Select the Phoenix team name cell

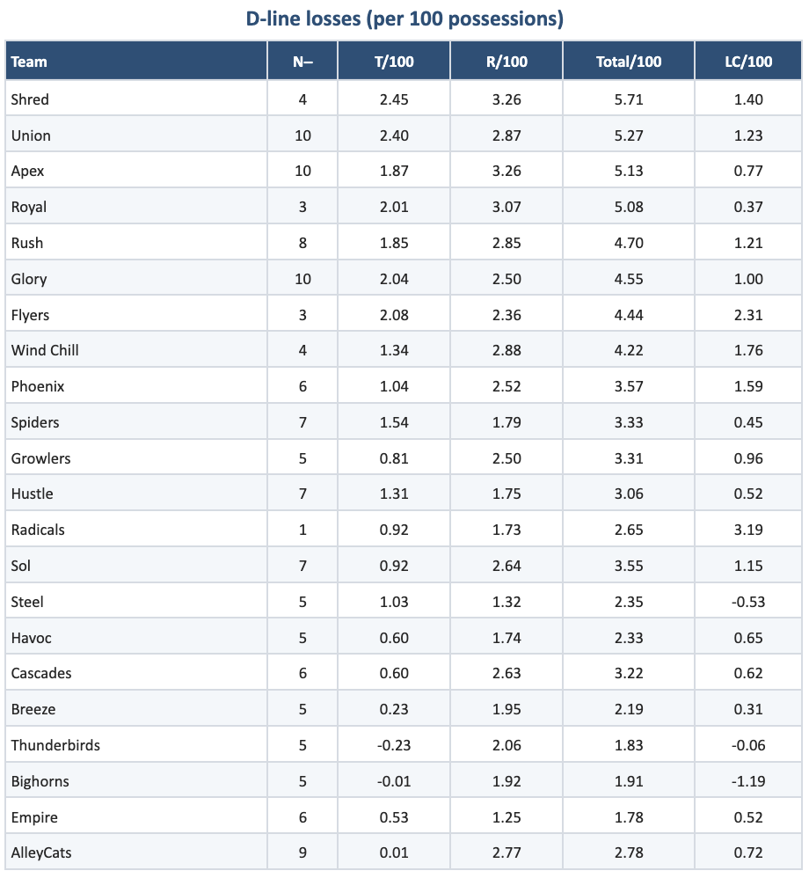tap(38, 386)
